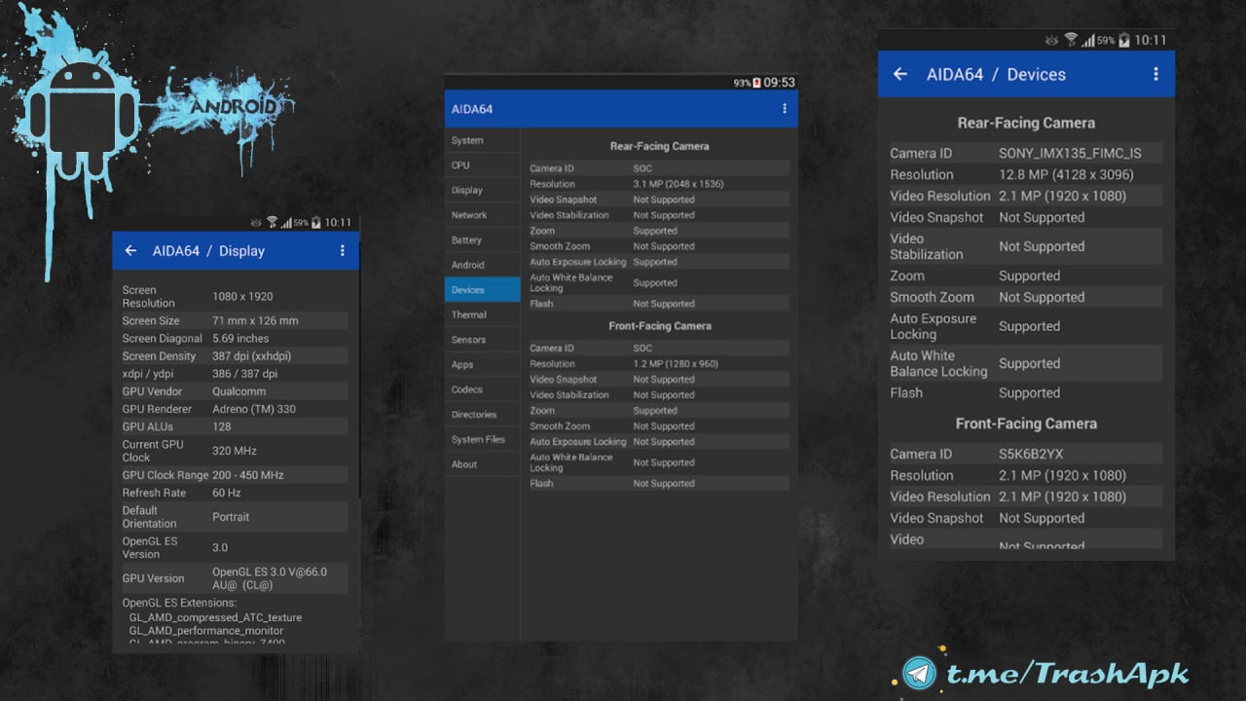Image resolution: width=1246 pixels, height=701 pixels.
Task: Tap the back arrow in AIDA64 / Devices
Action: pos(900,74)
